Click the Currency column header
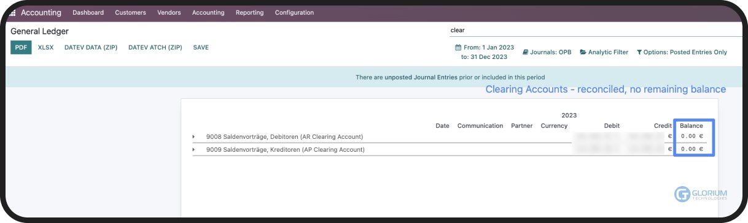The width and height of the screenshot is (748, 223). click(555, 126)
